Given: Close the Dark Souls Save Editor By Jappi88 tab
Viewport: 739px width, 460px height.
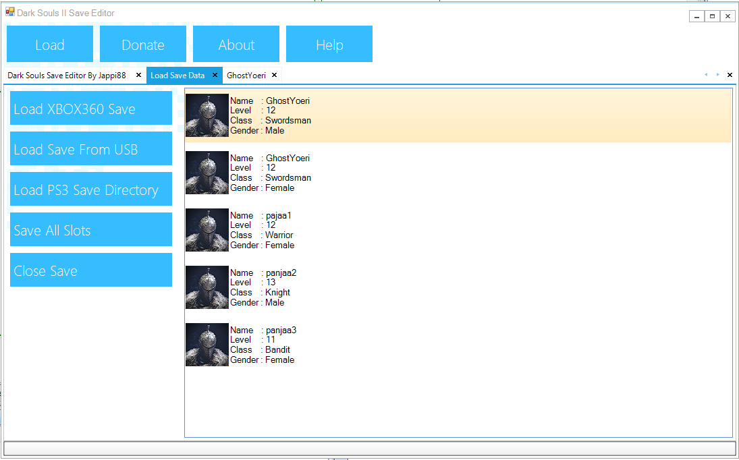Looking at the screenshot, I should coord(138,76).
